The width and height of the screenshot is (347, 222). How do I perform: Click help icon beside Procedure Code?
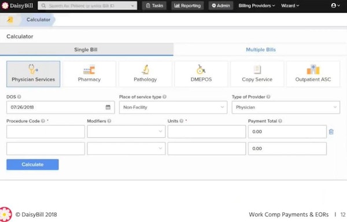pos(43,121)
